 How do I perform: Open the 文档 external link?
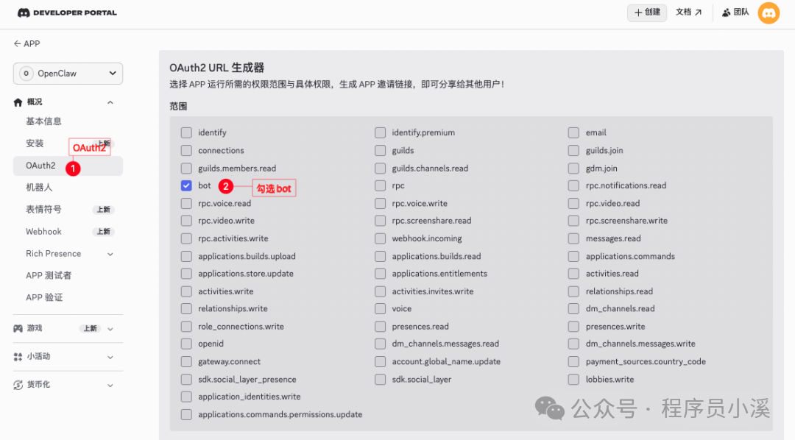click(x=688, y=13)
